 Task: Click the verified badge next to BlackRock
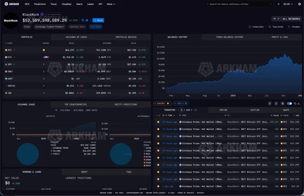(42, 14)
